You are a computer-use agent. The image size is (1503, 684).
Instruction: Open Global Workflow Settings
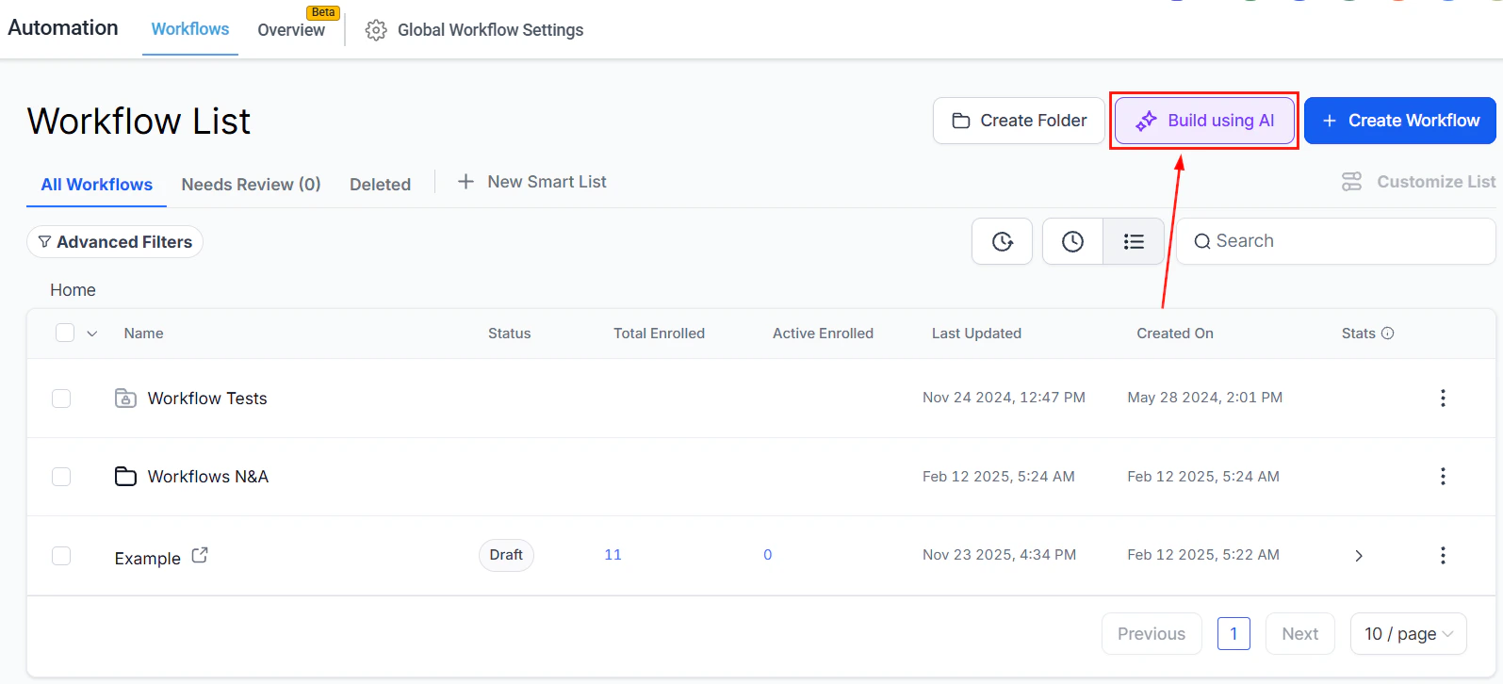point(475,30)
